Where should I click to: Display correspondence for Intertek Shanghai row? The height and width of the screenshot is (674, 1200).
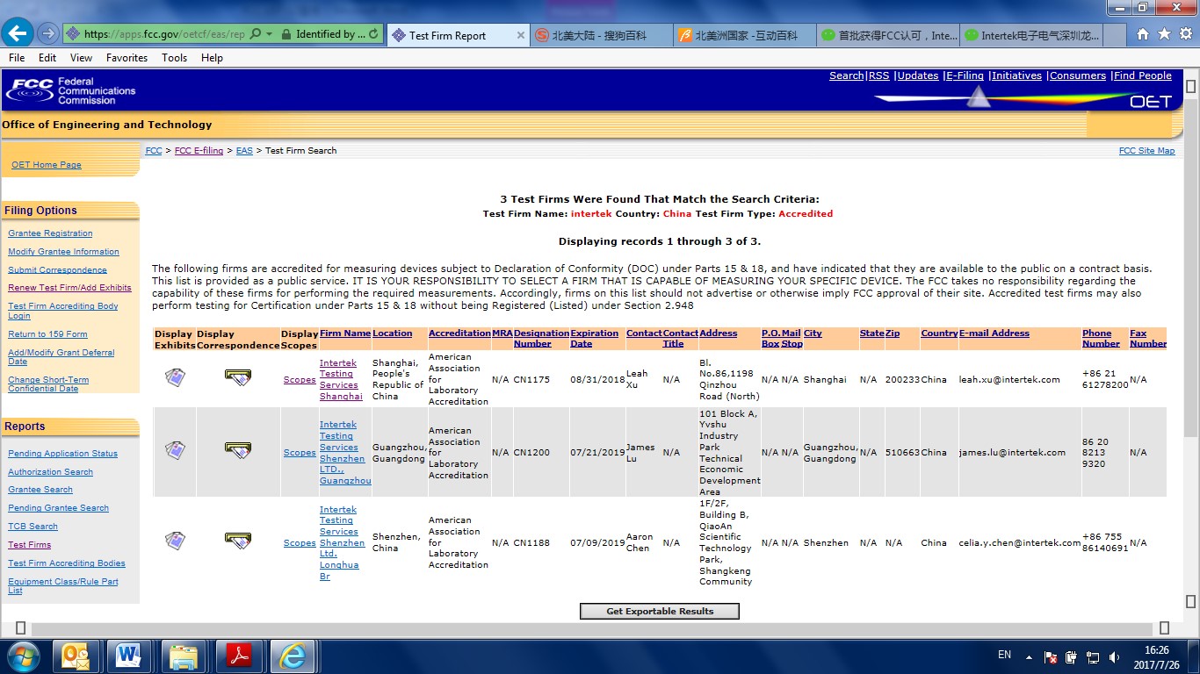[x=237, y=378]
